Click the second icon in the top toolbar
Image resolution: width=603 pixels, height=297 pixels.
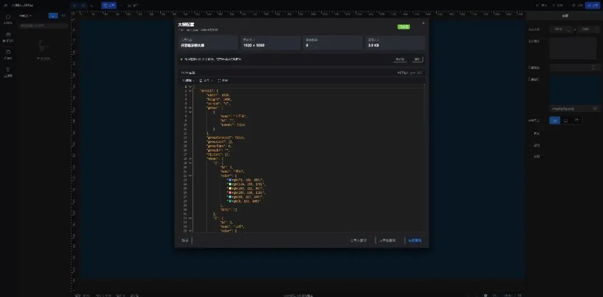[x=83, y=6]
